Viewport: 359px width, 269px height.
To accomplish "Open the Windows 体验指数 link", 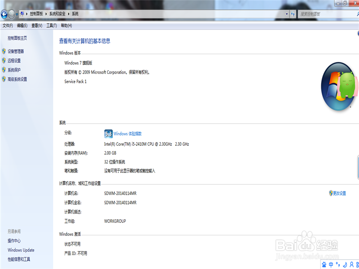I will pyautogui.click(x=127, y=134).
